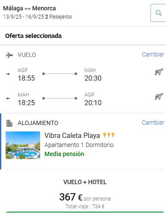Click the travel dates 13/9/25 - 16/9/25

tap(24, 17)
